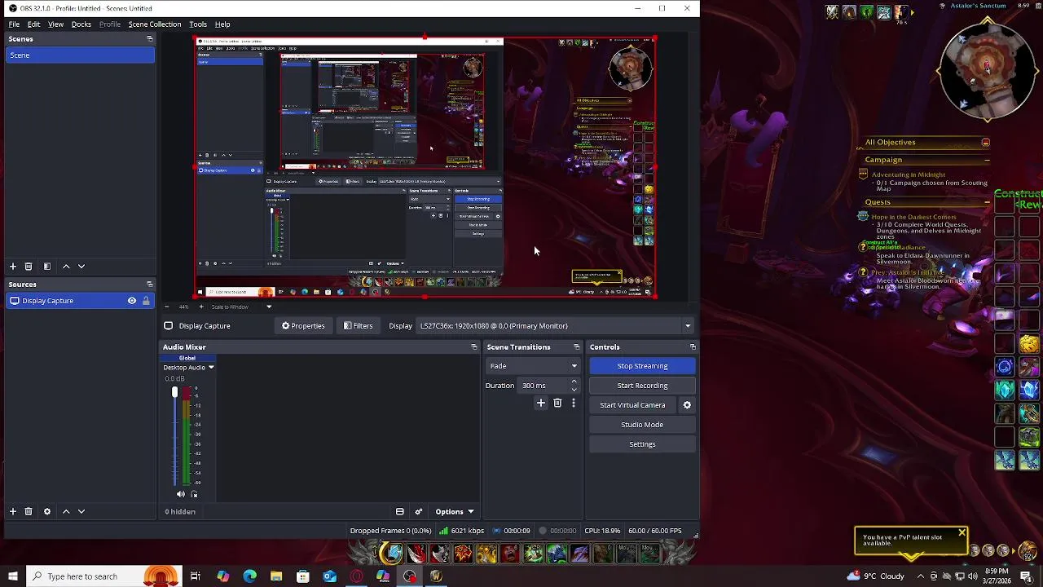This screenshot has height=587, width=1043.
Task: Open the Docks menu
Action: pos(81,24)
